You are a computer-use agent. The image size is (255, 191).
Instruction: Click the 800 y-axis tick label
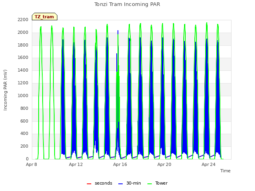click(x=24, y=108)
